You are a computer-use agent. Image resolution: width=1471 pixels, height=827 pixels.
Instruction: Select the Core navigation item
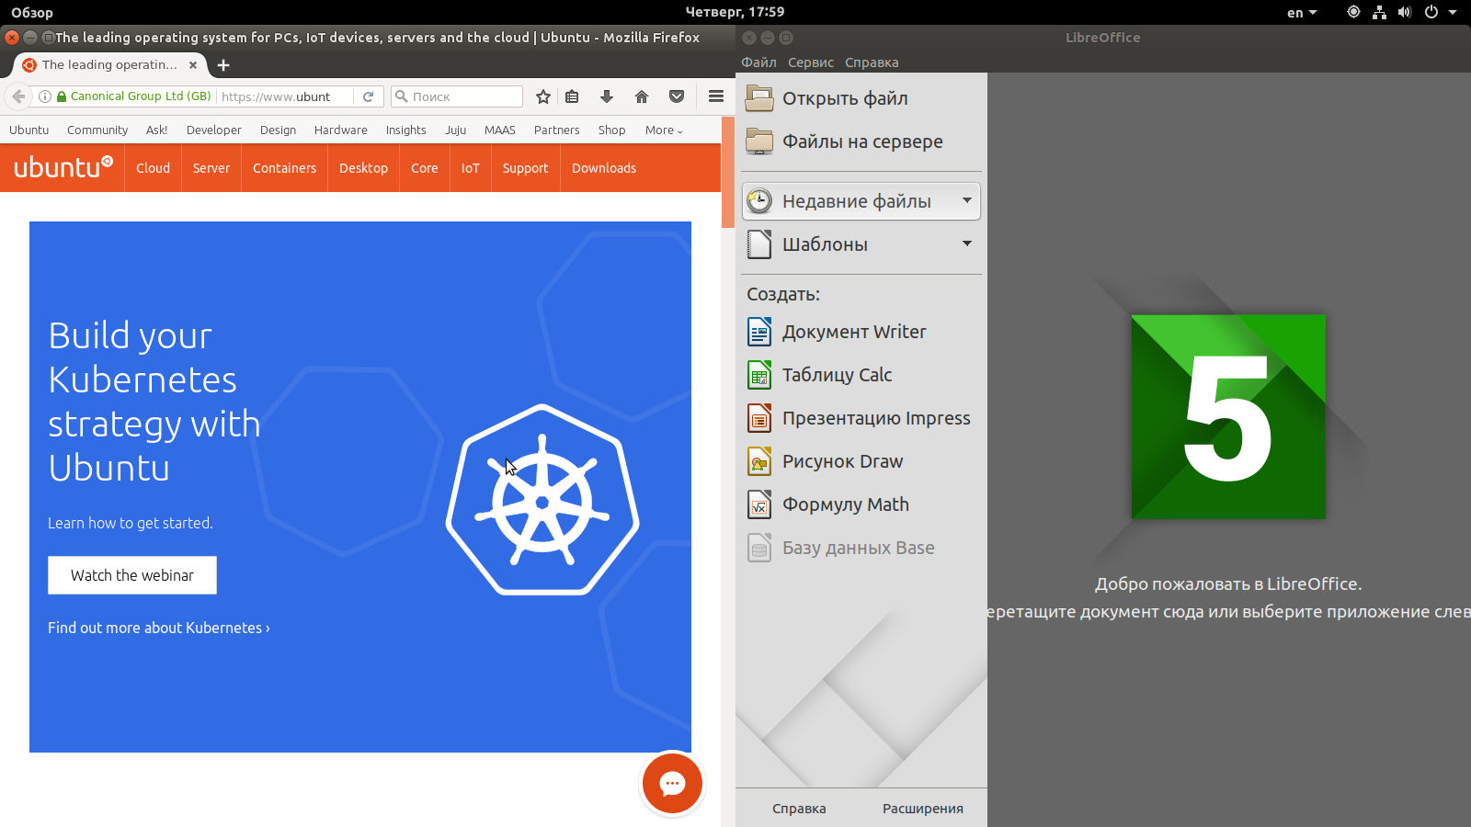coord(425,168)
